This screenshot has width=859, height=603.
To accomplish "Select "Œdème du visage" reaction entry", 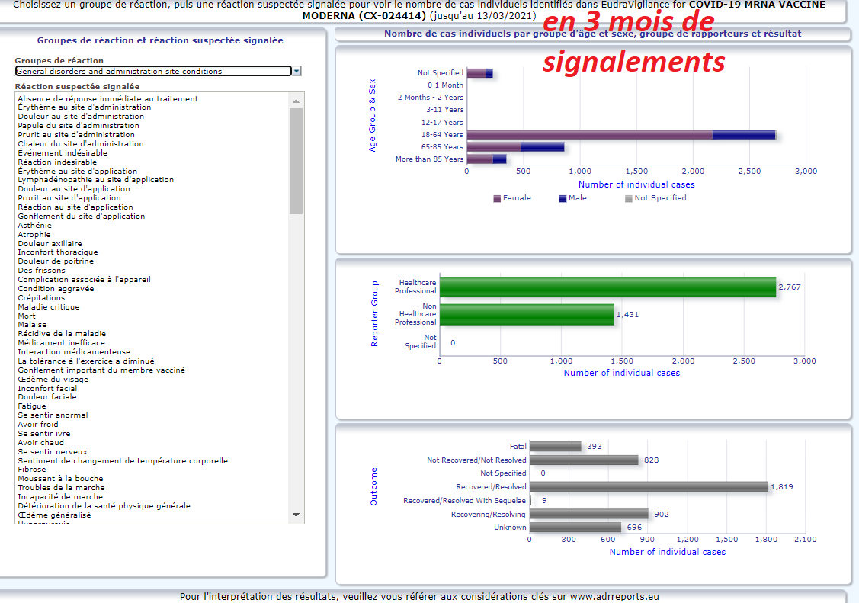I will point(53,379).
